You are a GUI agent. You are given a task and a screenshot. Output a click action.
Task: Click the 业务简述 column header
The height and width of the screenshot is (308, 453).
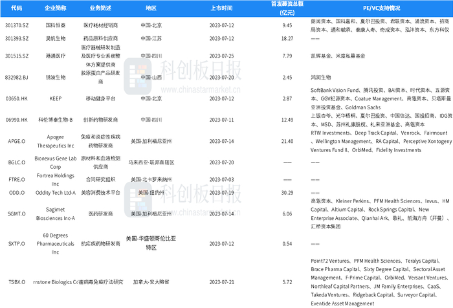tap(100, 8)
